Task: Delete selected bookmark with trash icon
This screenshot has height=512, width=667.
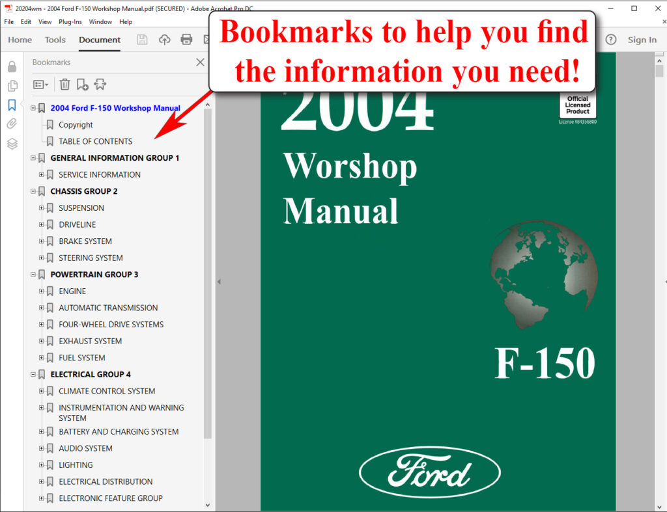Action: (x=64, y=85)
